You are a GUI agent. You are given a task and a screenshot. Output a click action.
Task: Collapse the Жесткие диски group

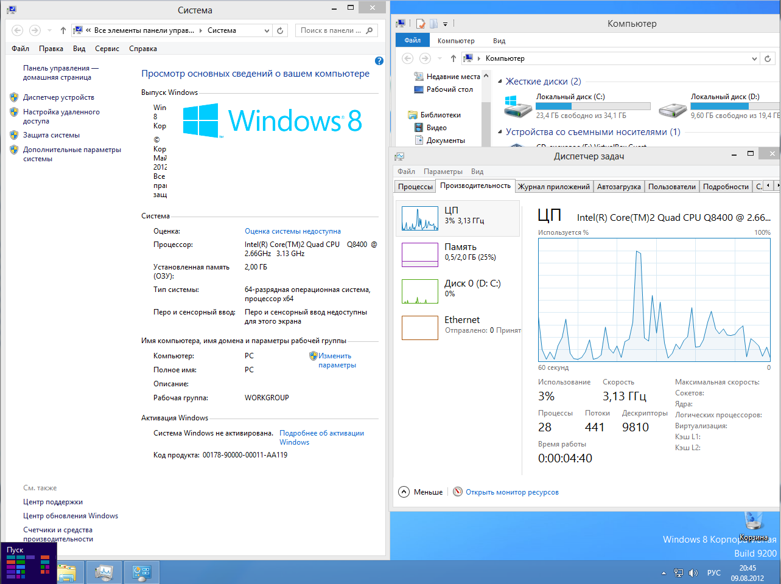500,82
